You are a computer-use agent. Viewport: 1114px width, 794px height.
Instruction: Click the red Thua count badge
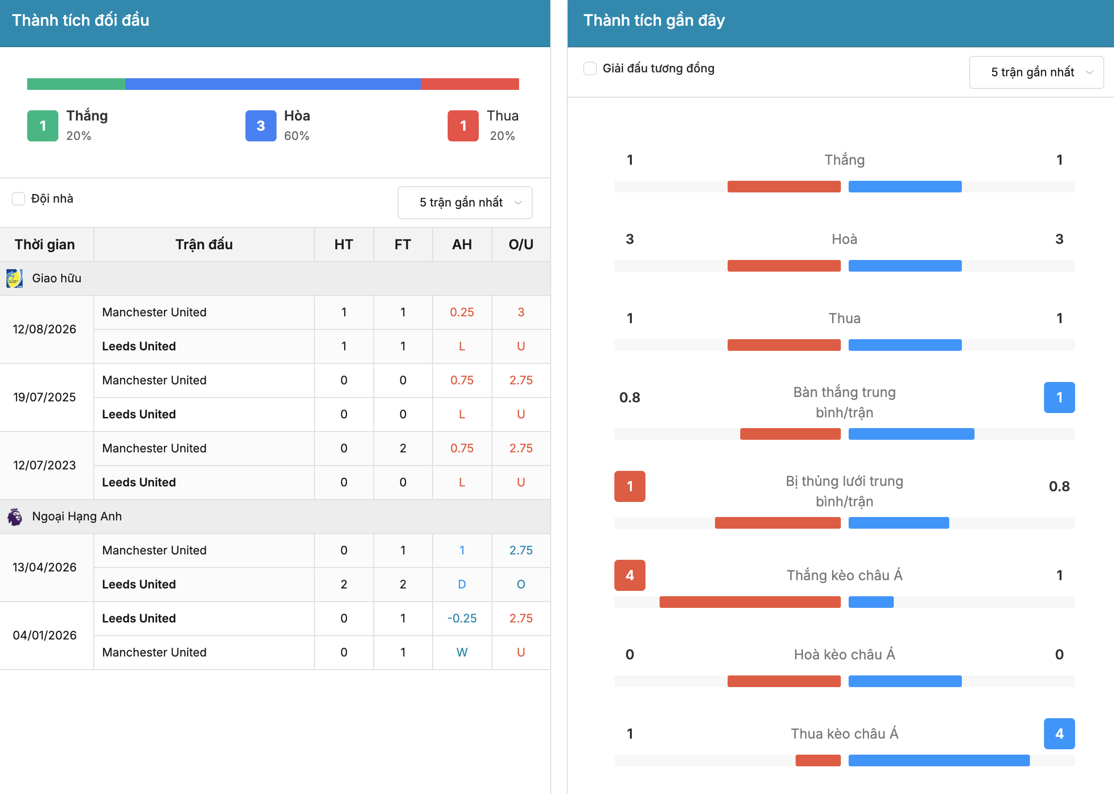click(x=463, y=126)
